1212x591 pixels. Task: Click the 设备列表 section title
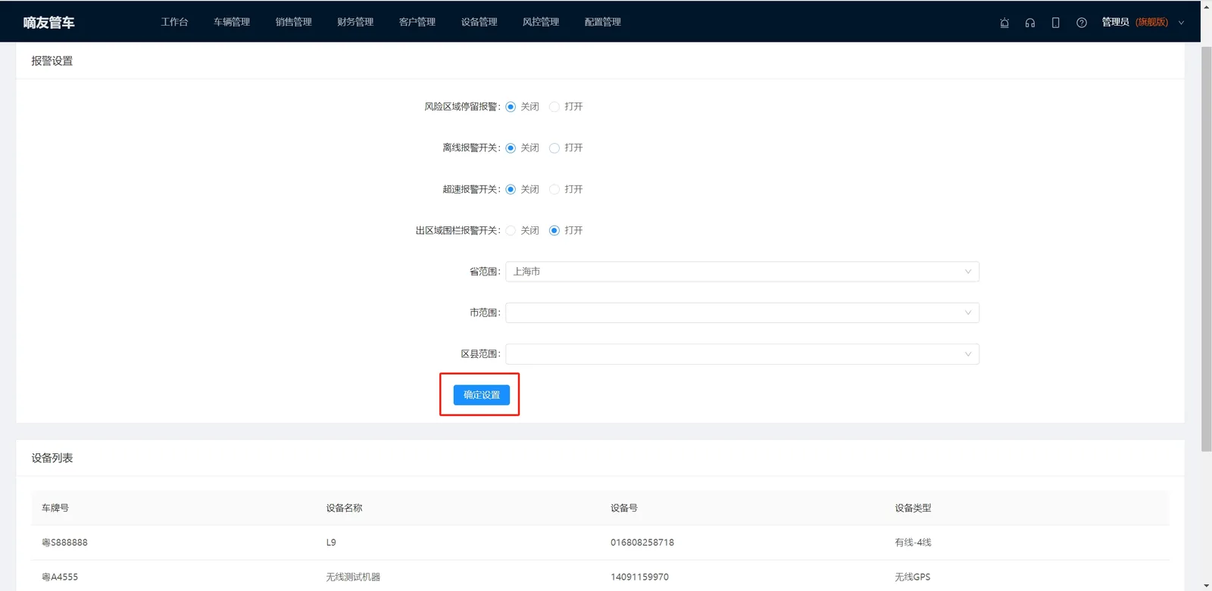52,458
